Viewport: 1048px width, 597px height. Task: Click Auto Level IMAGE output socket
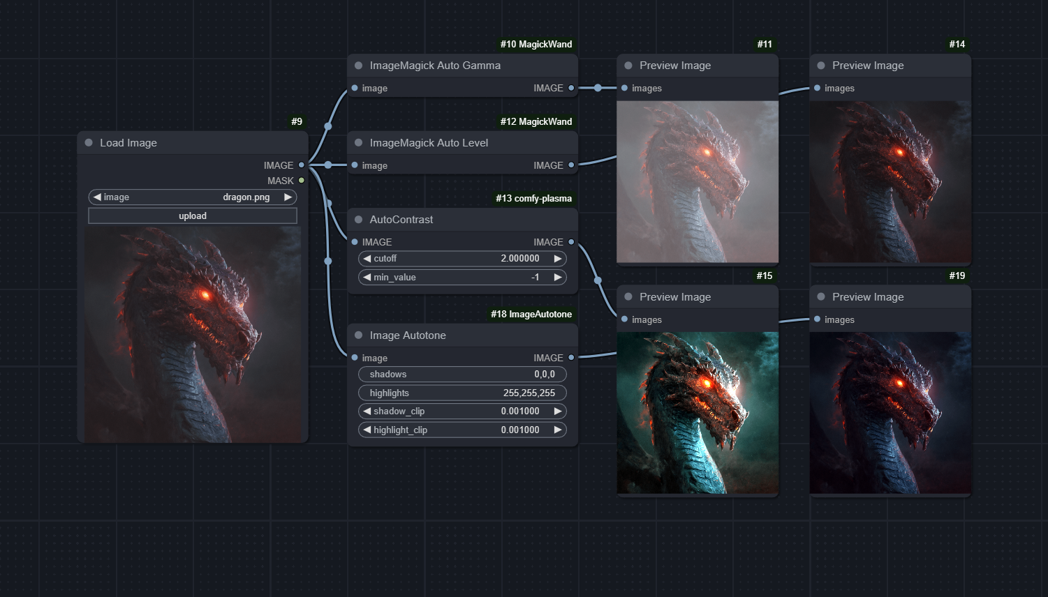tap(571, 165)
